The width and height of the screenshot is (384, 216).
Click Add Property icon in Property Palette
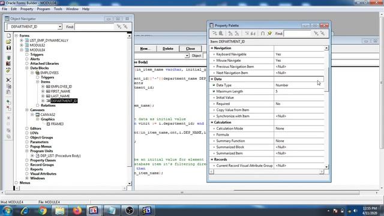[x=230, y=34]
